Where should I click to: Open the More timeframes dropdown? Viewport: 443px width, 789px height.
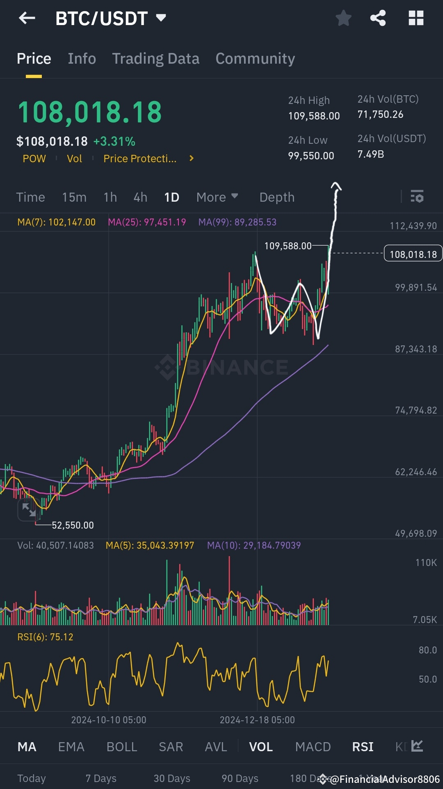[x=217, y=197]
